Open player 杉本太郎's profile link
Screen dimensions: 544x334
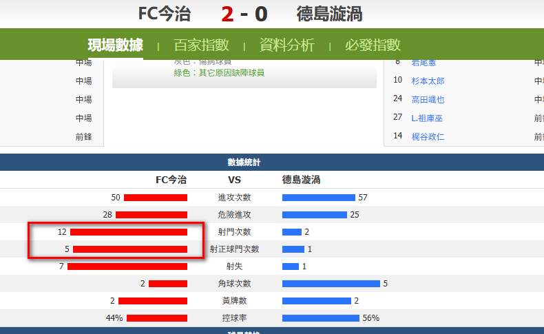pyautogui.click(x=428, y=81)
